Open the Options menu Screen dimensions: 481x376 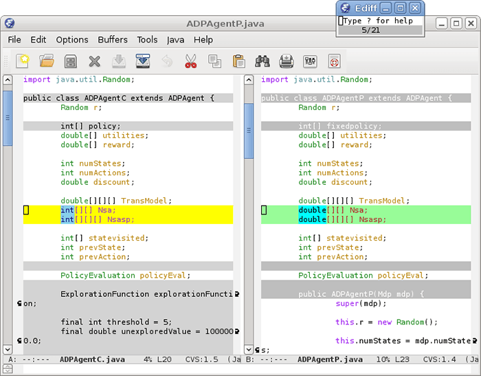(x=72, y=40)
